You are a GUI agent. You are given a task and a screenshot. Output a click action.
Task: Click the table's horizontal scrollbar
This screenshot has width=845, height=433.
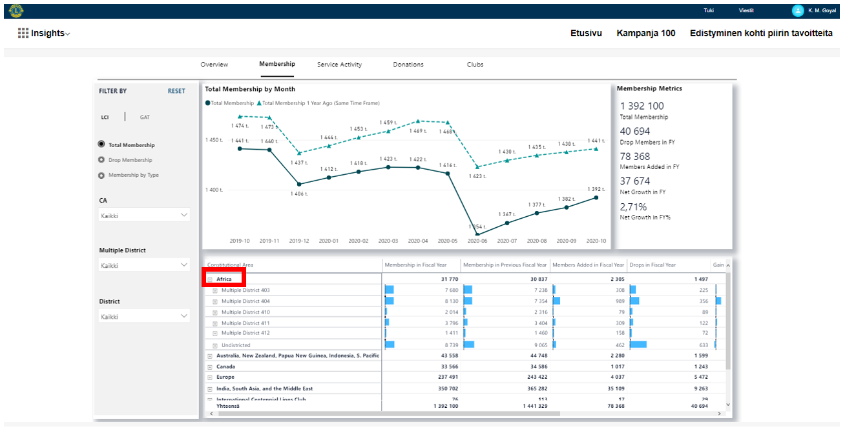(x=388, y=414)
